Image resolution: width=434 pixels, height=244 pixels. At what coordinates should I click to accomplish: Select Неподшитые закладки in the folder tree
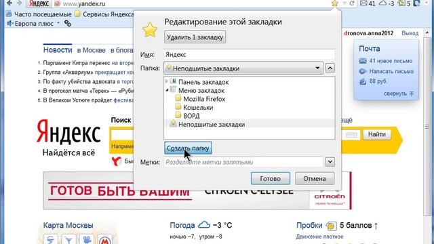212,125
